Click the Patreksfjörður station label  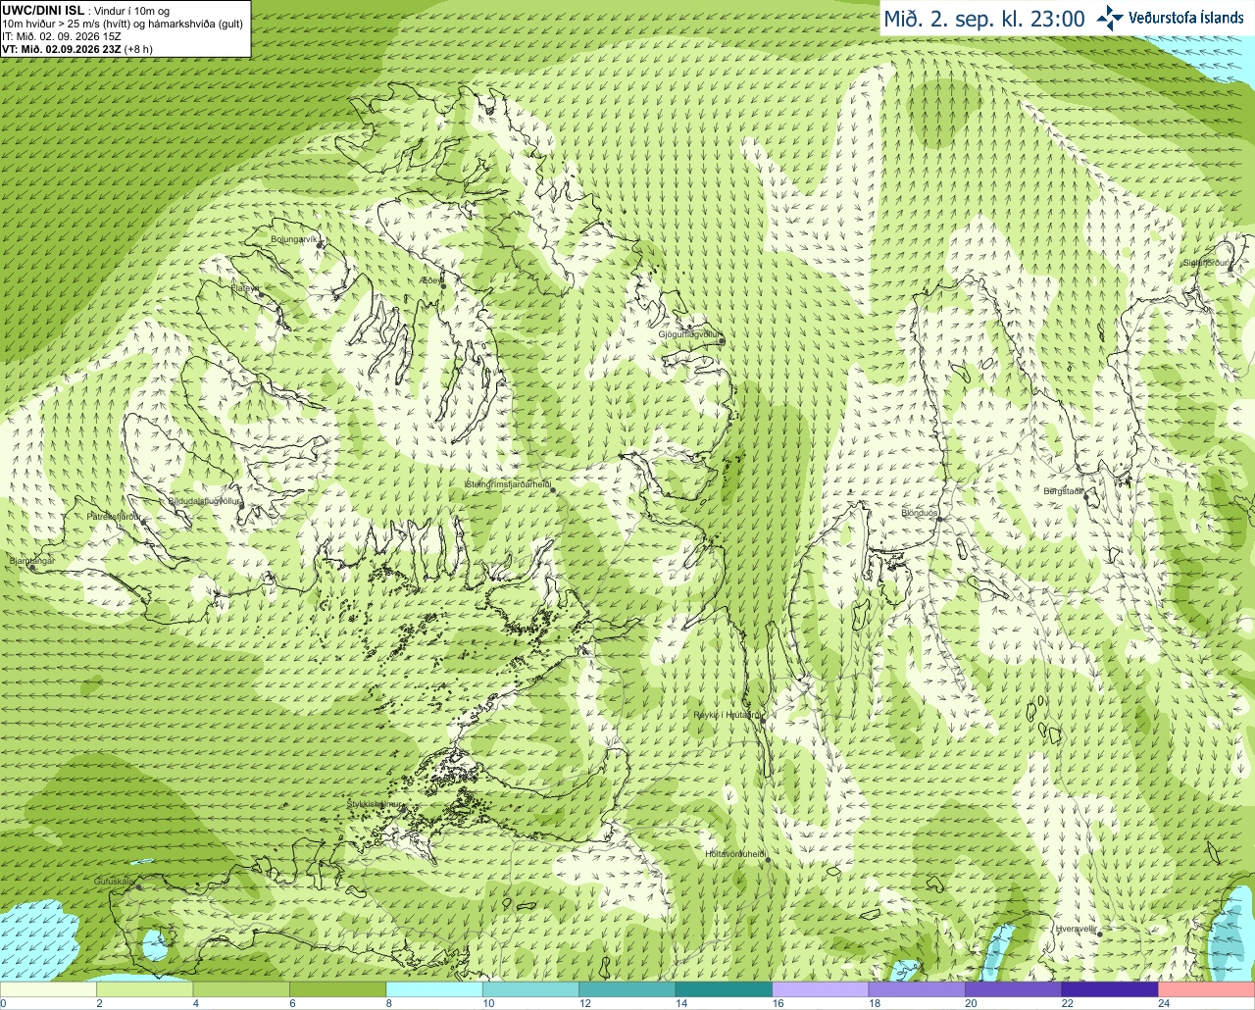point(114,516)
